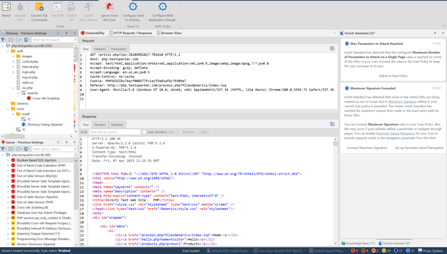Pin the Invicti Assistant panel
447x254 pixels.
pyautogui.click(x=435, y=33)
